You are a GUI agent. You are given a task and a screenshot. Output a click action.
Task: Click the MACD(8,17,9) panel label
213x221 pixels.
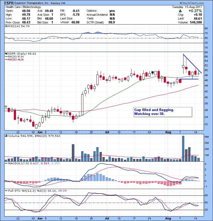pyautogui.click(x=19, y=163)
